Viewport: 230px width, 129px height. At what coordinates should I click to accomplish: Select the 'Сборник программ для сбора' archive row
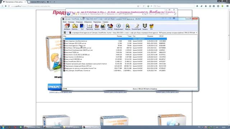[x=115, y=64]
